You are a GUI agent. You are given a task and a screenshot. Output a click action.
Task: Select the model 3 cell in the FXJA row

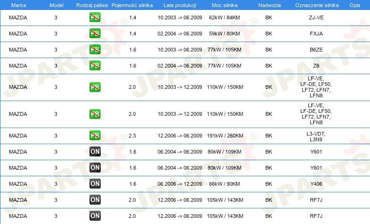[56, 34]
